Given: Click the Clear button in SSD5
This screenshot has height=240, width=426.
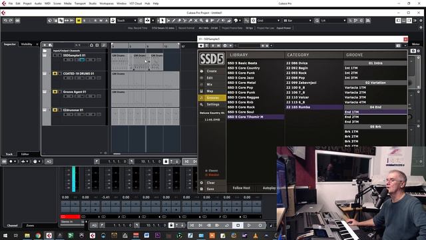Looking at the screenshot, I should (211, 183).
